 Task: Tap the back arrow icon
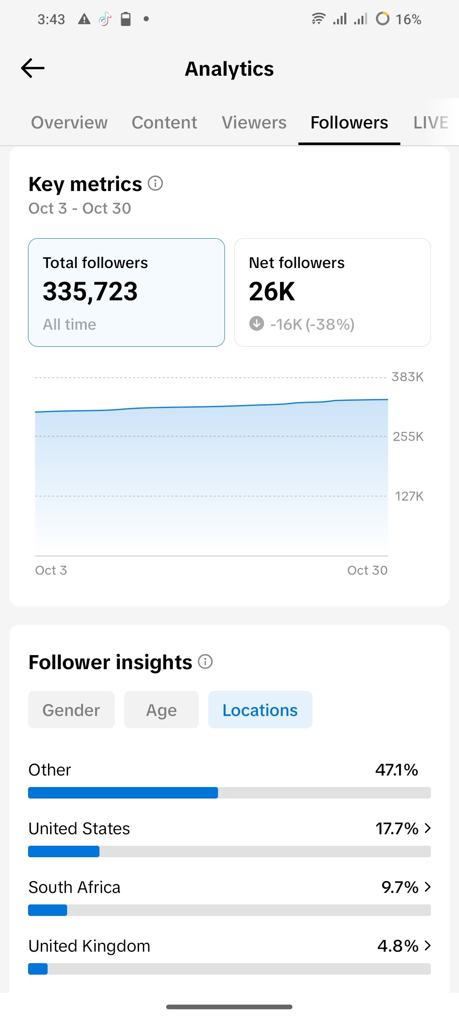tap(33, 68)
